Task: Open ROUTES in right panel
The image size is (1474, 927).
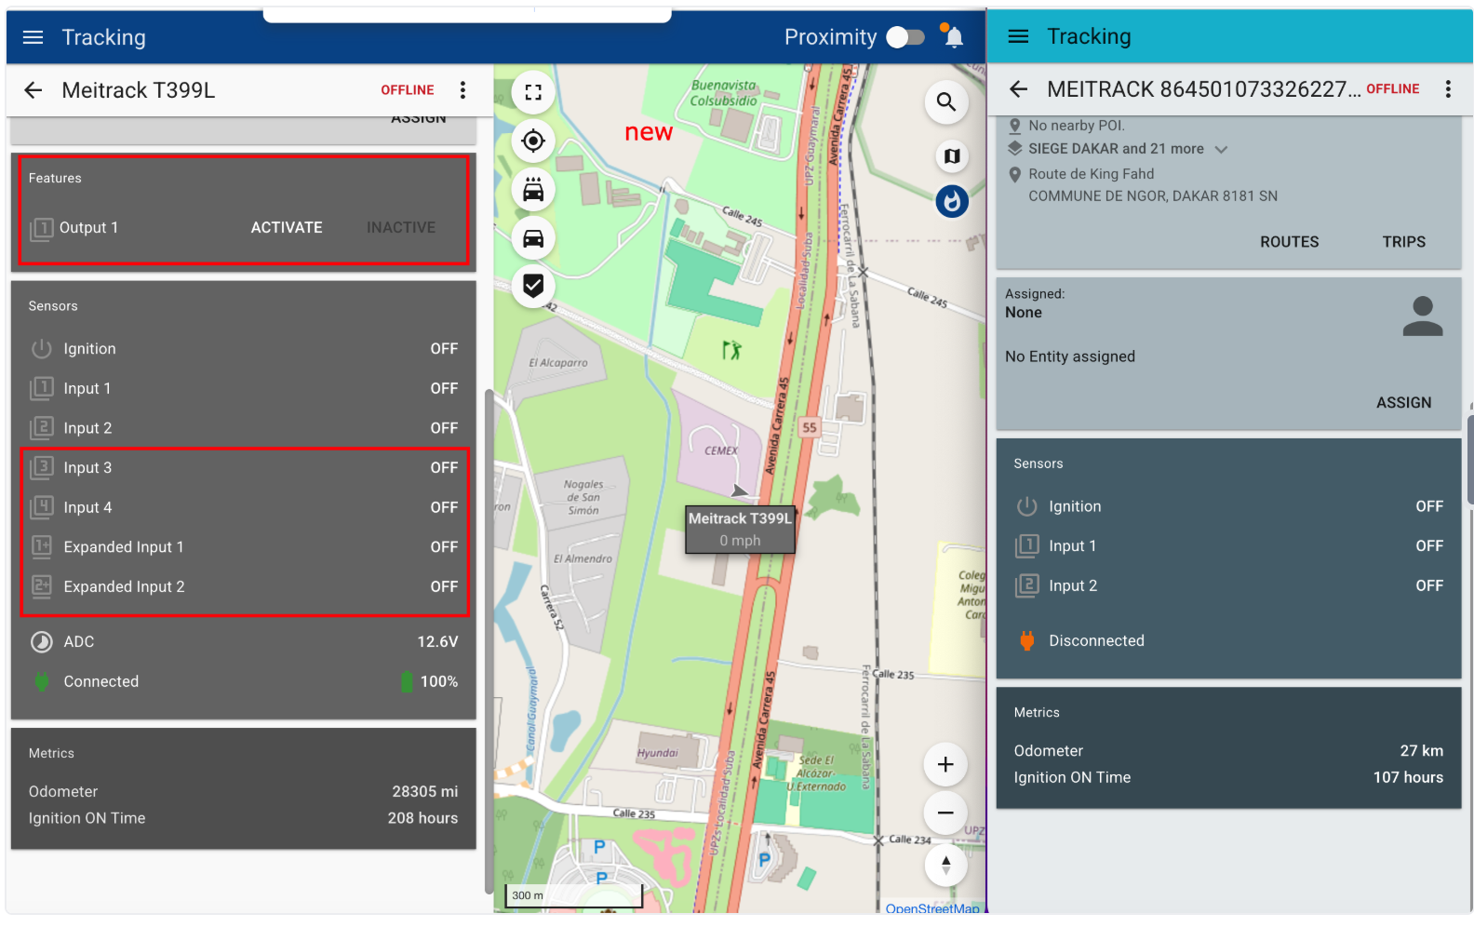Action: point(1289,242)
